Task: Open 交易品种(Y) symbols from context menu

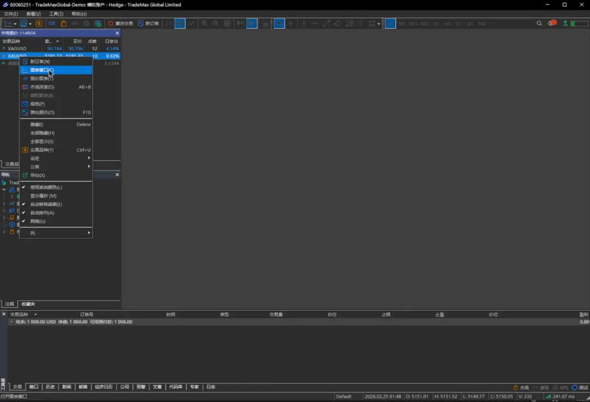Action: [x=42, y=150]
